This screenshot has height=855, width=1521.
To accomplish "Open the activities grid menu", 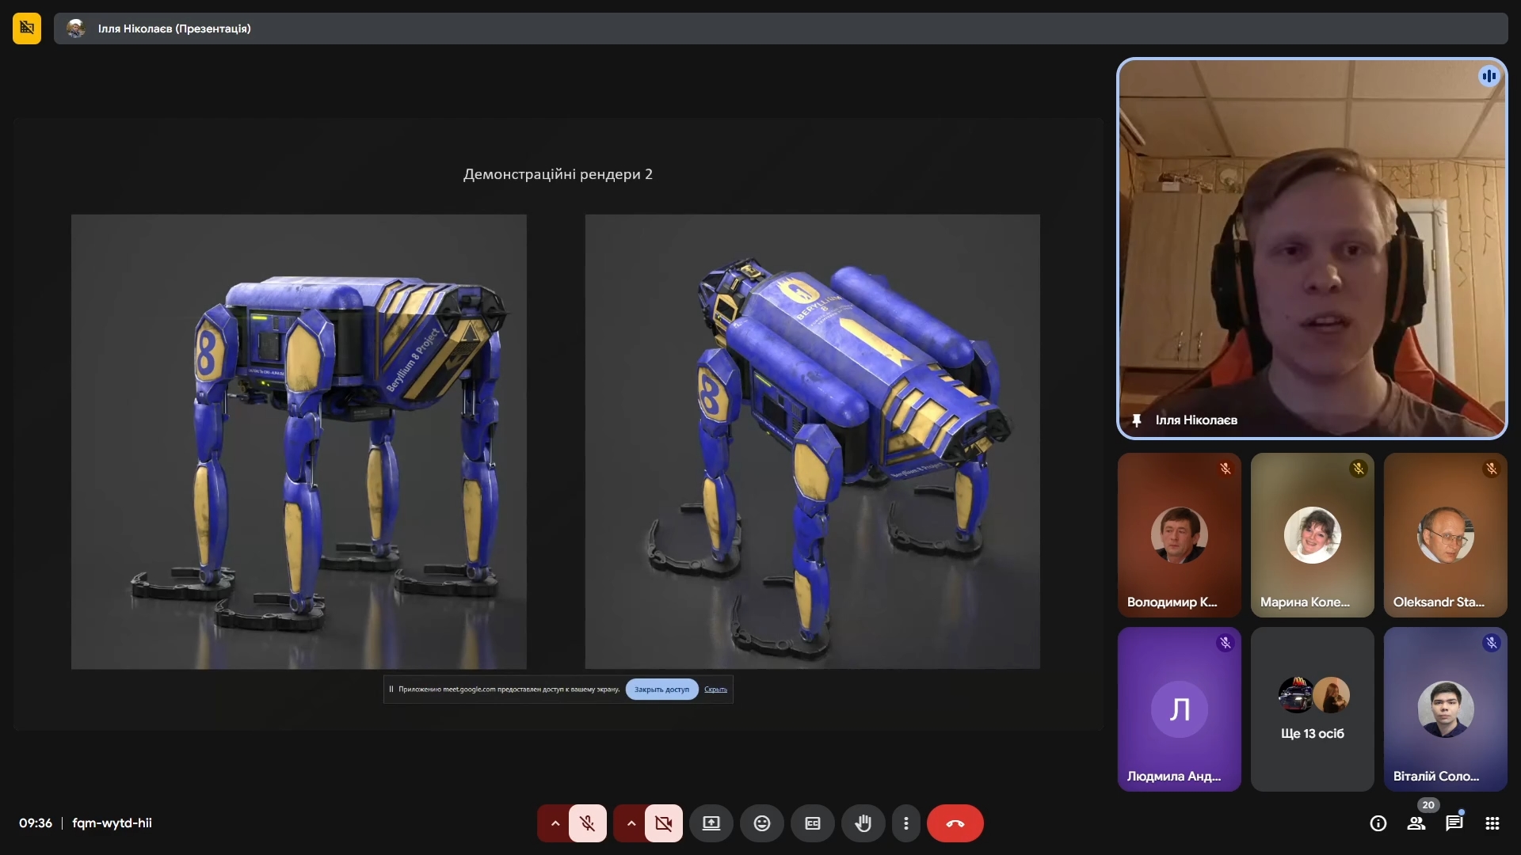I will coord(1492,823).
